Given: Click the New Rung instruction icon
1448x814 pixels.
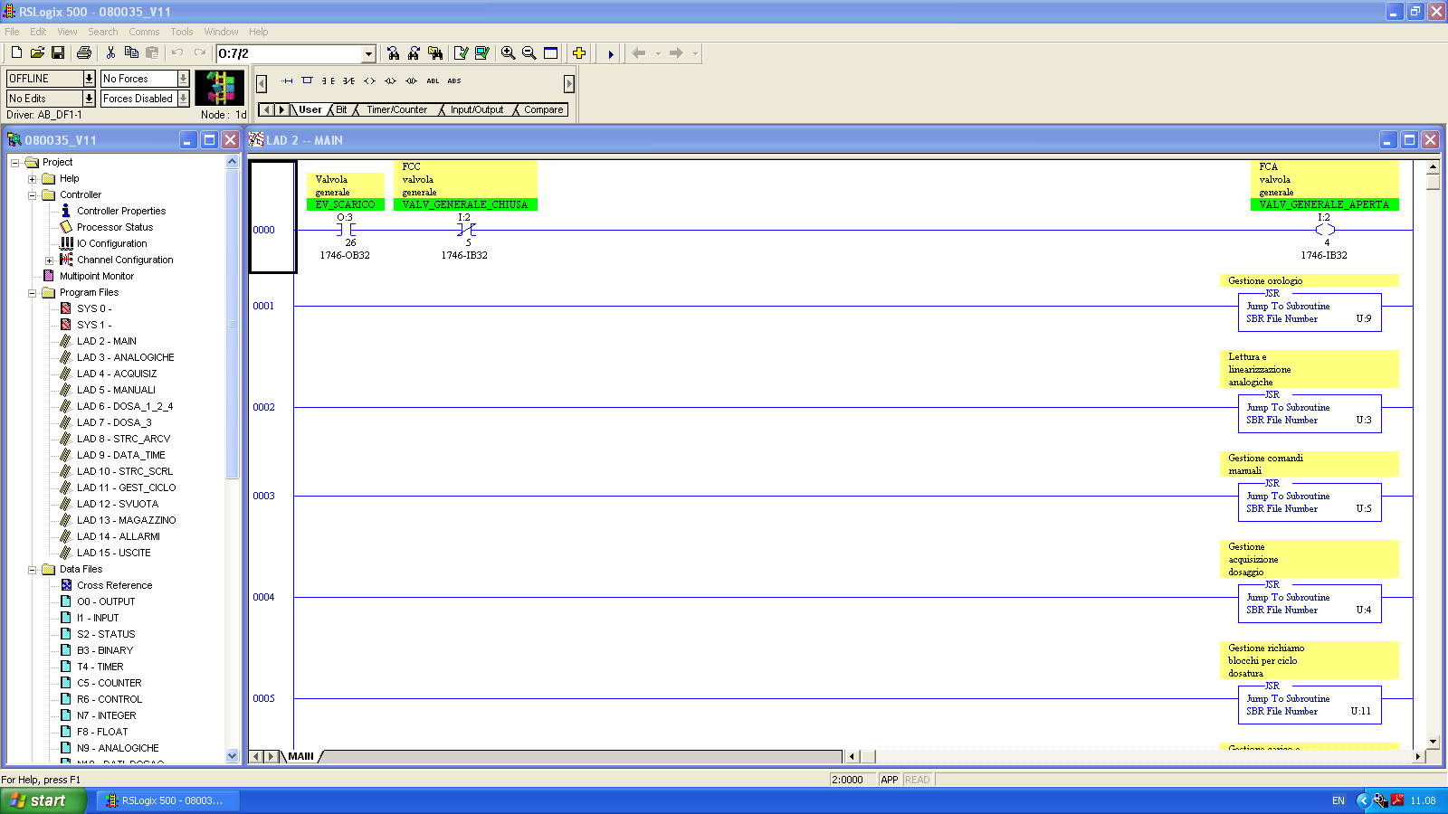Looking at the screenshot, I should coord(287,80).
